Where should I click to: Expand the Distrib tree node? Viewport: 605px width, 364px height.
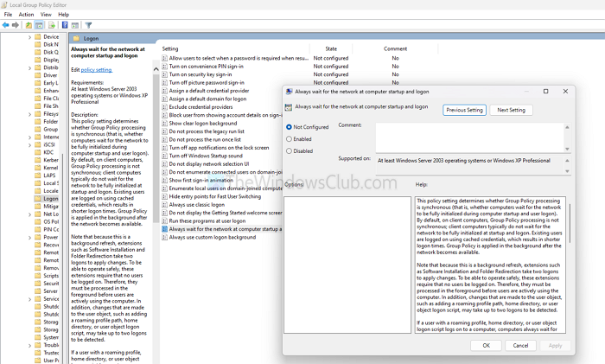click(x=29, y=68)
